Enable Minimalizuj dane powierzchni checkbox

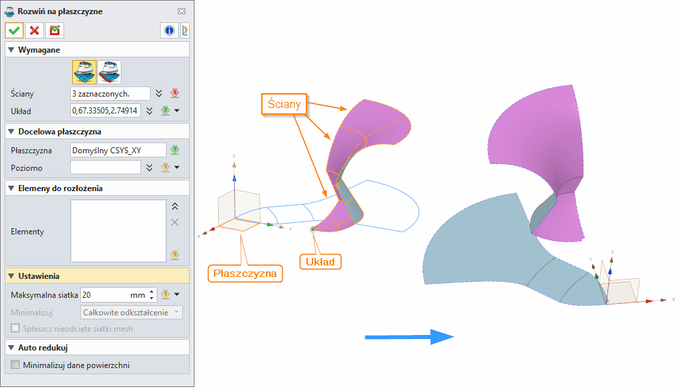tap(16, 365)
